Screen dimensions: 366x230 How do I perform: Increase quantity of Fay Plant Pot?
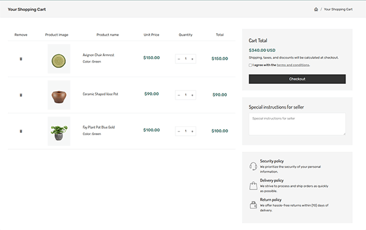coord(192,131)
